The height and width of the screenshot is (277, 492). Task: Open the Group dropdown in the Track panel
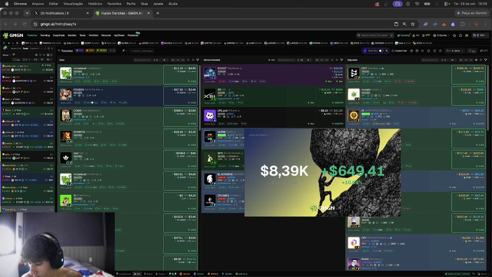click(x=6, y=55)
